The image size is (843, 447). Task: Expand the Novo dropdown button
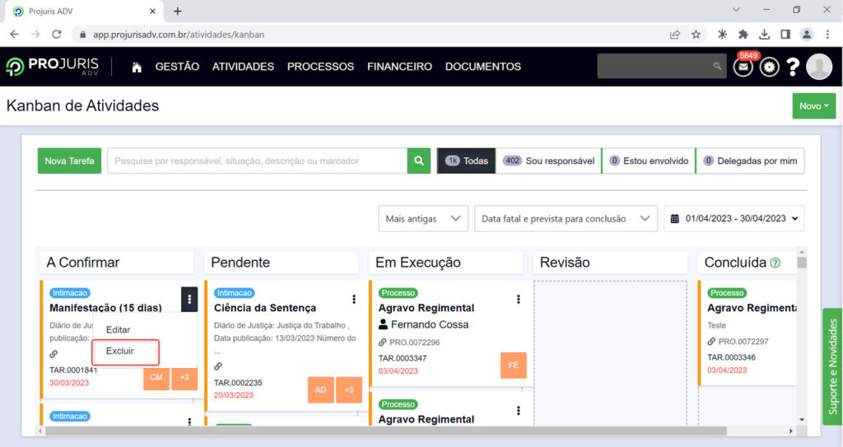814,106
